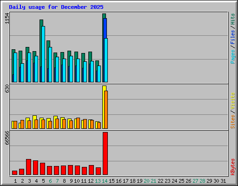Click the title "Daily usage for December 2025"
The image size is (238, 186).
pos(56,7)
